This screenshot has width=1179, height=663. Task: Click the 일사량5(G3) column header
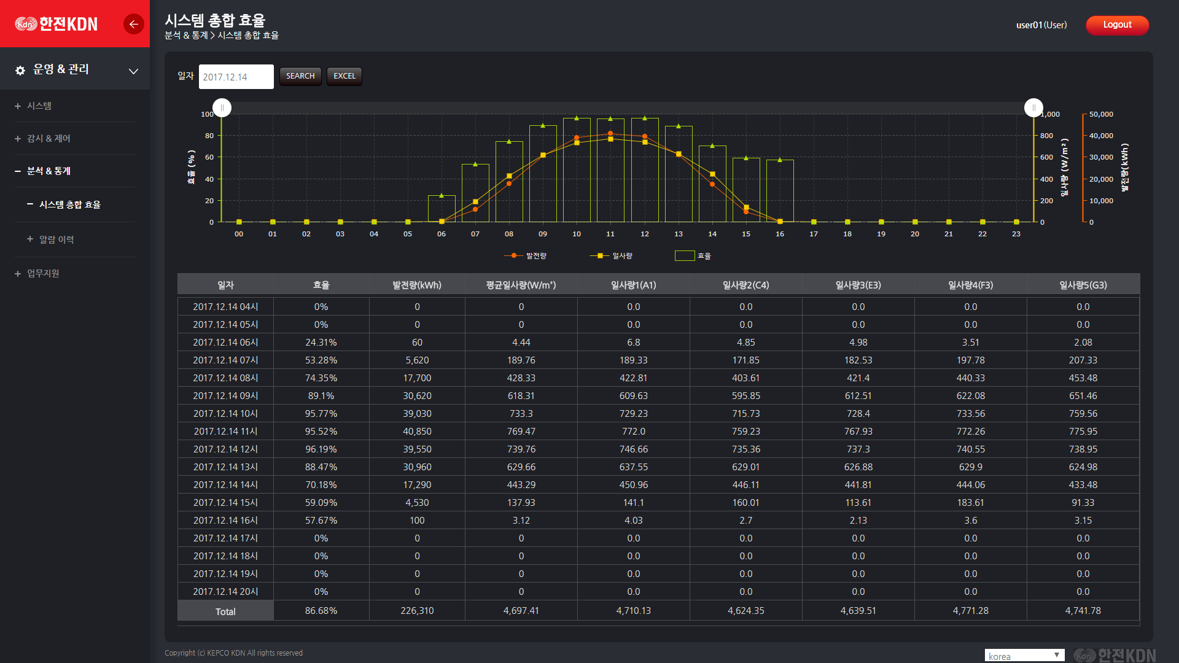1083,285
